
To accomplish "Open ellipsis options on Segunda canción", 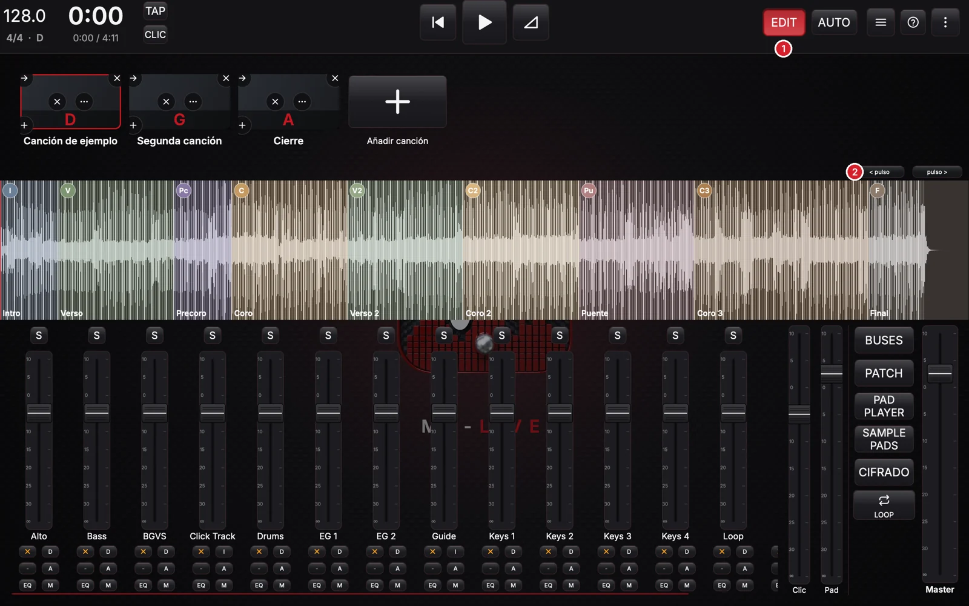I will (193, 101).
